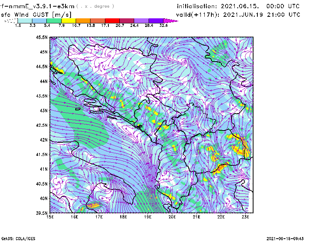Click the valid date '2021.JUN.19 21:00 UTC'

point(261,15)
